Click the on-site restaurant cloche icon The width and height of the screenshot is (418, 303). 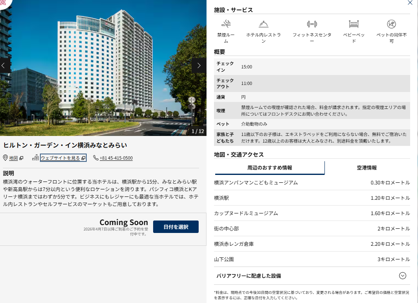(x=263, y=24)
